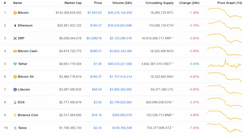Sort table by Name column header

click(17, 3)
